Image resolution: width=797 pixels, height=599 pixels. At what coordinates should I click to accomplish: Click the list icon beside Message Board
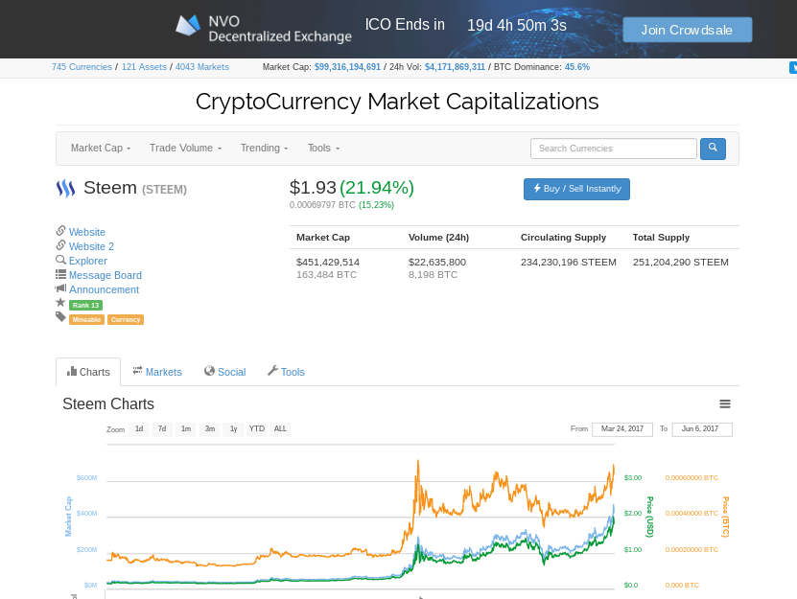click(x=61, y=274)
